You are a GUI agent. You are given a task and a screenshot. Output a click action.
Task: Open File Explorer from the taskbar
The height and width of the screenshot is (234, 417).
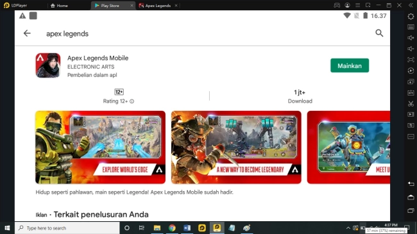157,228
